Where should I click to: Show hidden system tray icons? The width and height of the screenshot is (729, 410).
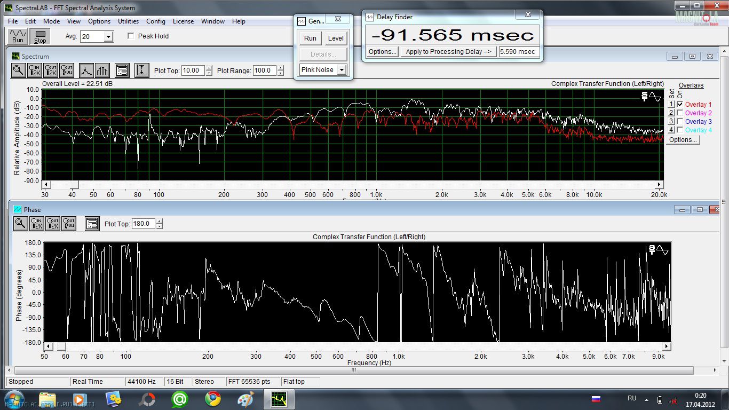(647, 399)
